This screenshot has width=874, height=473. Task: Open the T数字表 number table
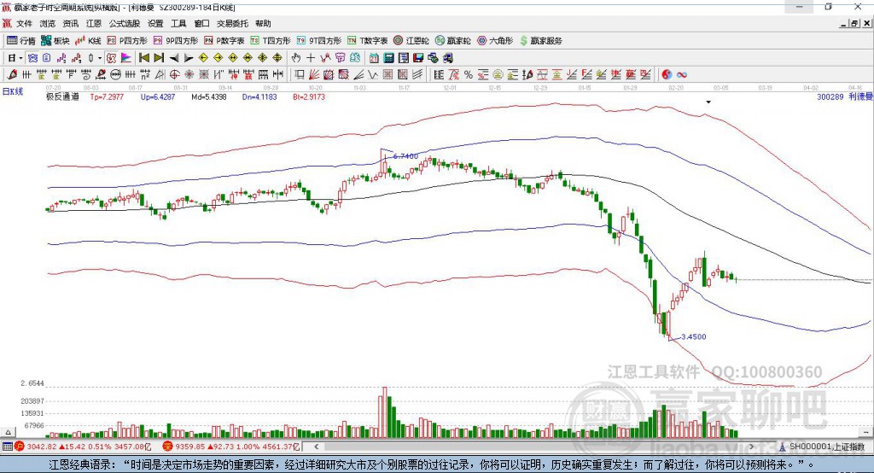point(367,41)
